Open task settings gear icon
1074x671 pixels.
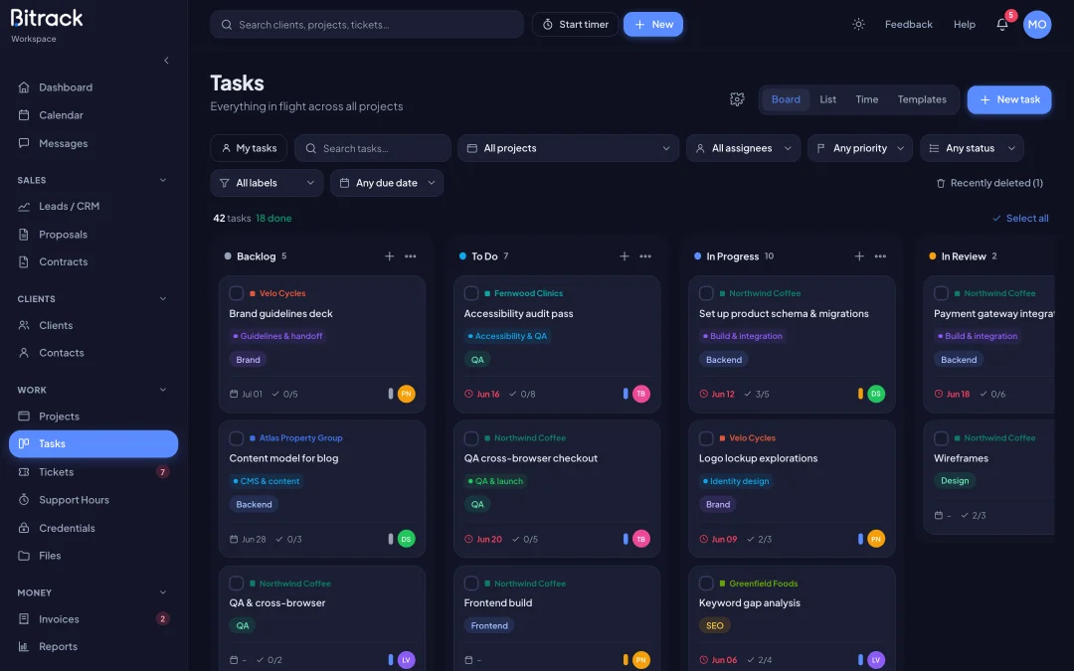point(737,99)
